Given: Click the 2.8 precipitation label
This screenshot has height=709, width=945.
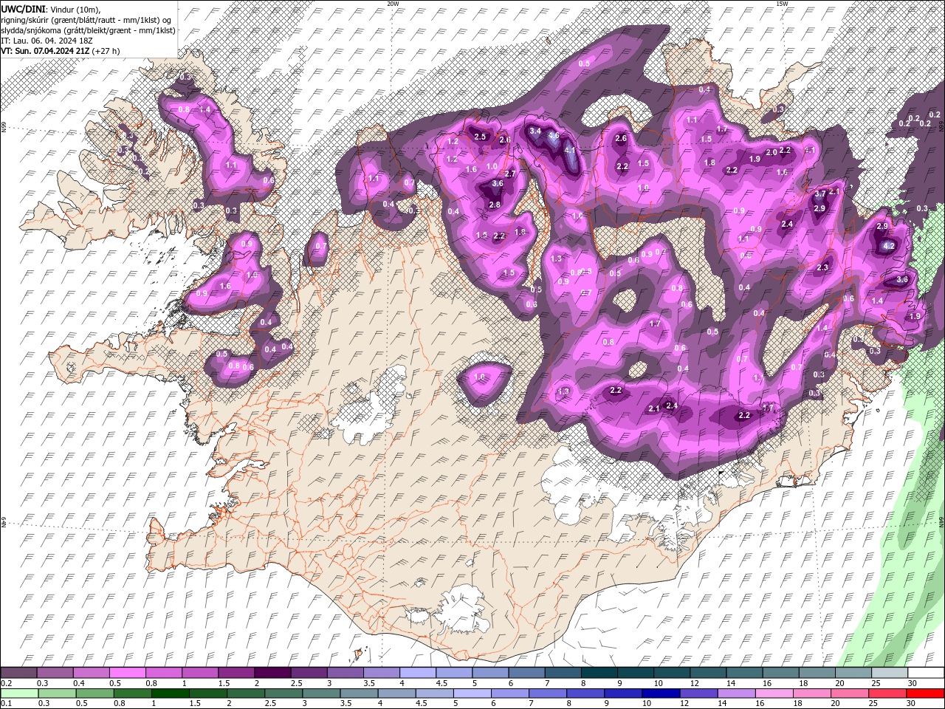Looking at the screenshot, I should 495,205.
